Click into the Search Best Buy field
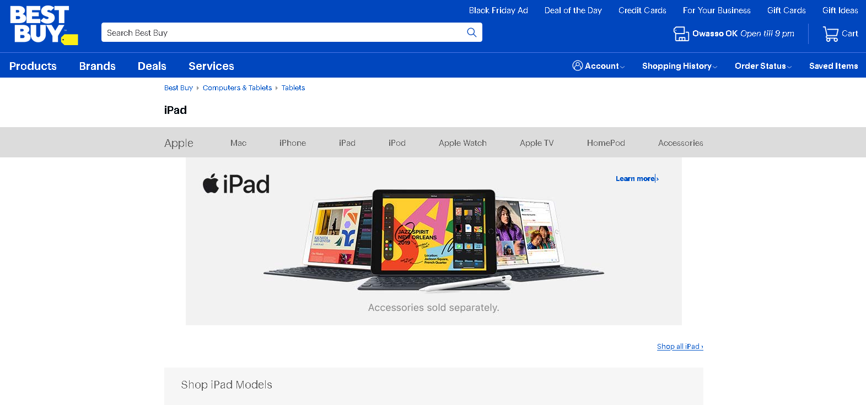The image size is (866, 405). coord(281,32)
